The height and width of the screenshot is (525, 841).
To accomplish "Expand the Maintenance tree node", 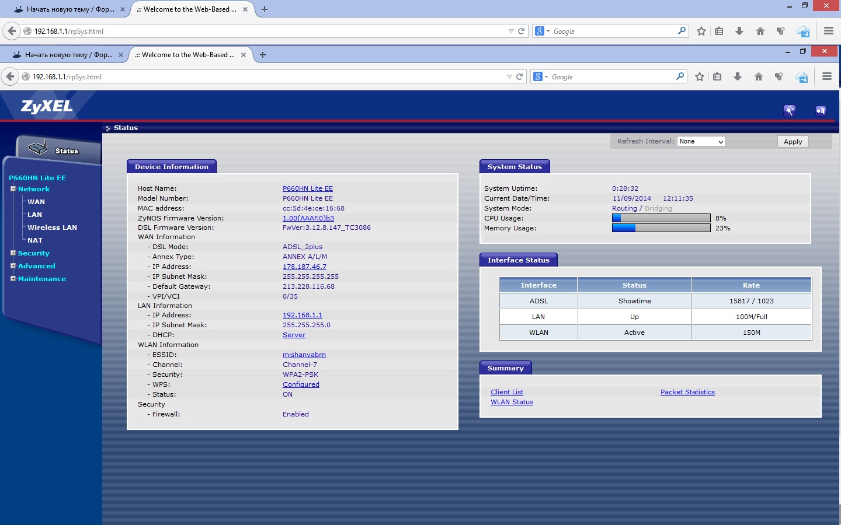I will [x=13, y=278].
